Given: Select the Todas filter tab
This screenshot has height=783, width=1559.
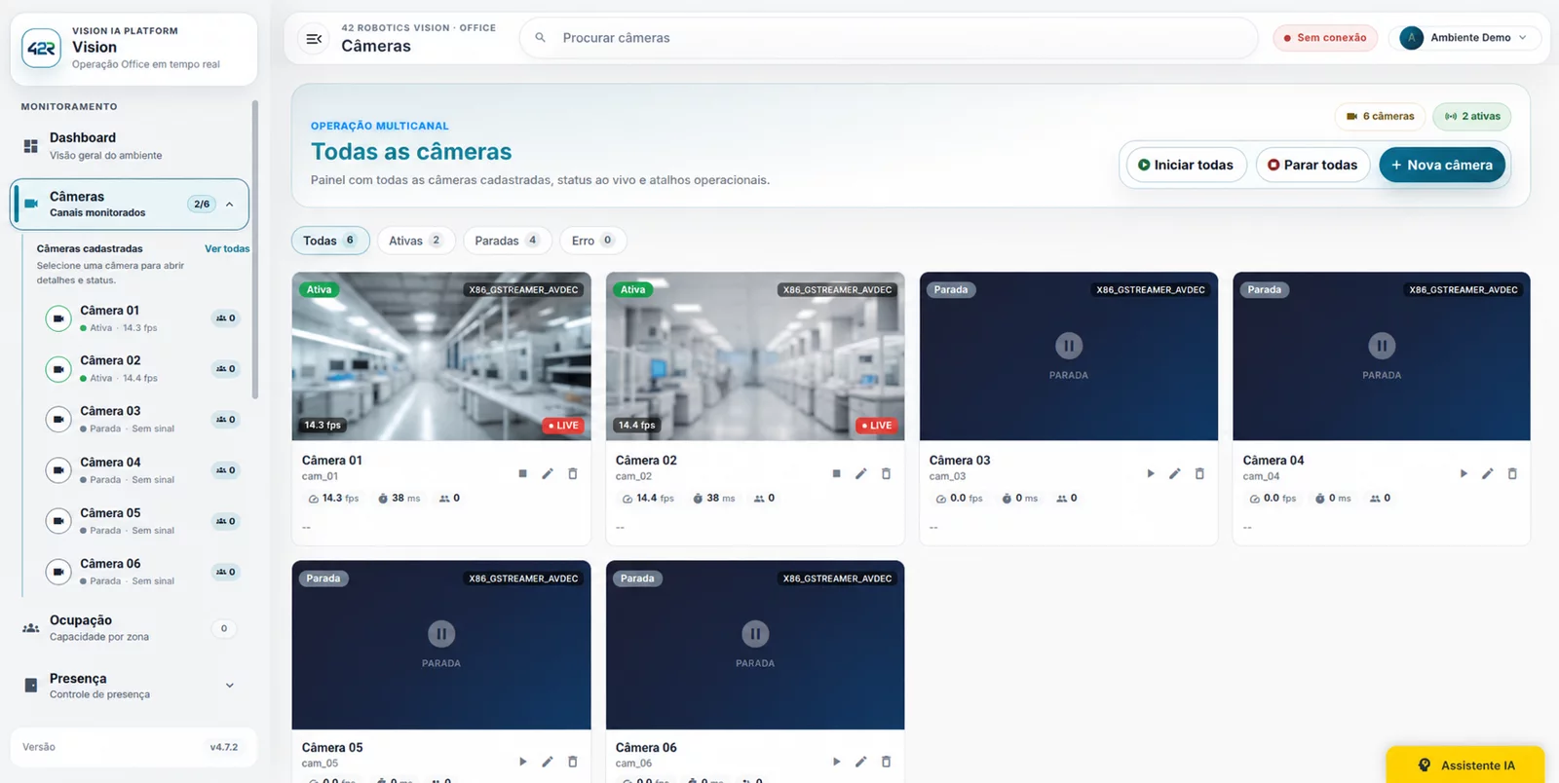Looking at the screenshot, I should coord(330,241).
